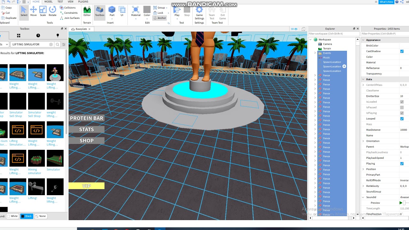Open the VIEW ribbon tab

71,2
